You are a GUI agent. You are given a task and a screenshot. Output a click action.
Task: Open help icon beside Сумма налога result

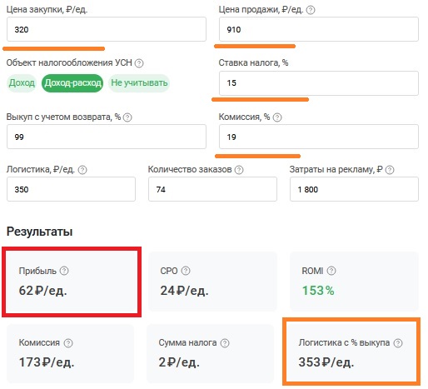(x=225, y=343)
